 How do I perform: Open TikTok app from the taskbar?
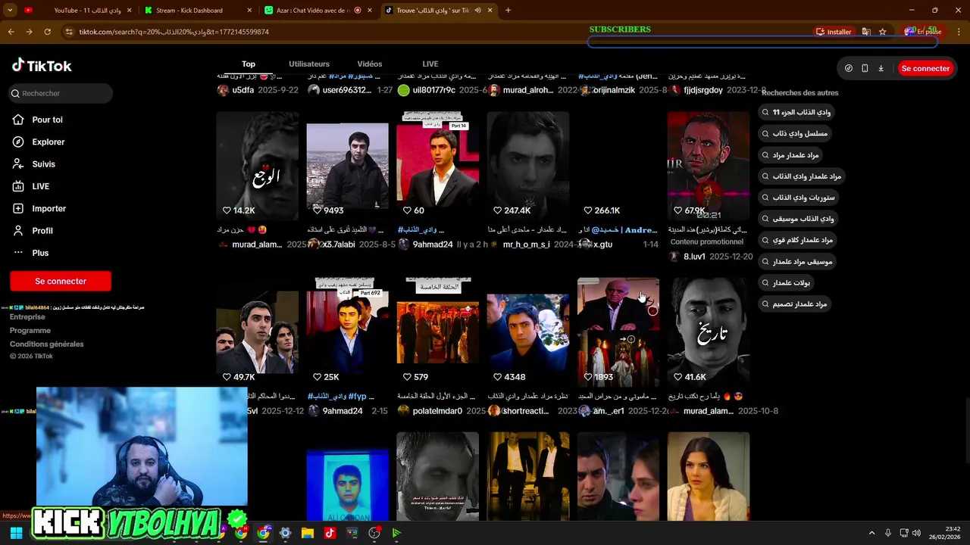(x=330, y=533)
